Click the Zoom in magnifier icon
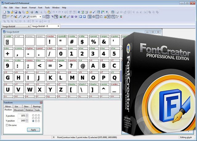 click(24, 17)
